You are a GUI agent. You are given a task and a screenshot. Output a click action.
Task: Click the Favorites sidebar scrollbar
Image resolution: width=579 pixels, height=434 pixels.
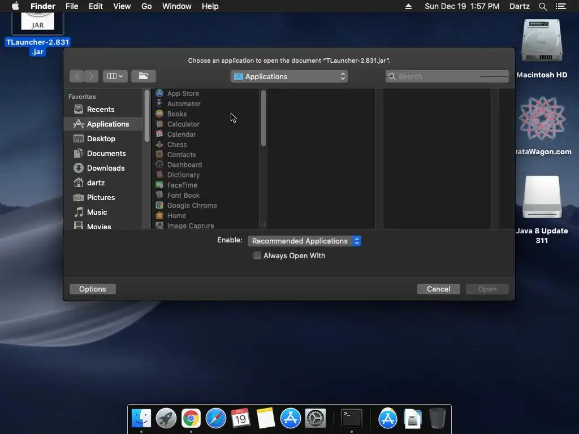(x=147, y=116)
